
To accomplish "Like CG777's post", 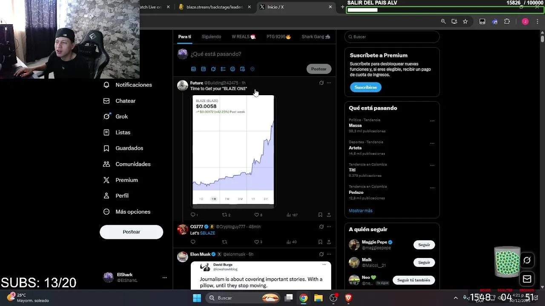I will tap(258, 242).
